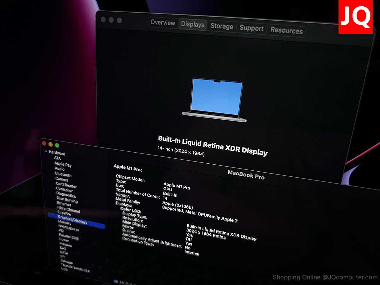
Task: Open the Displays tab
Action: (193, 24)
